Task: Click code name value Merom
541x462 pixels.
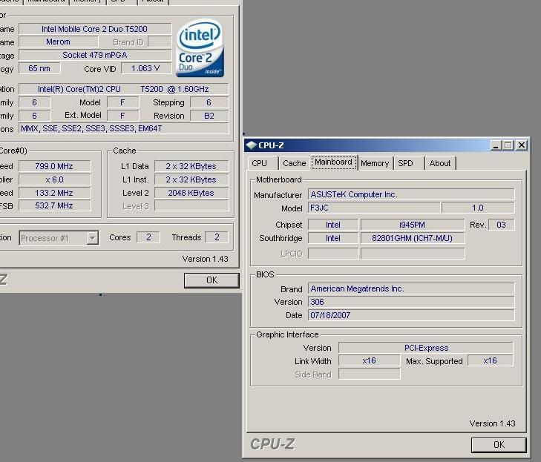Action: pos(59,42)
